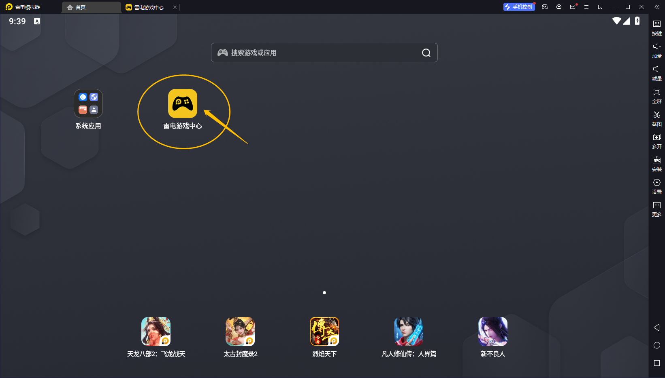The width and height of the screenshot is (665, 378).
Task: Launch the game 烈焰天下
Action: (x=324, y=332)
